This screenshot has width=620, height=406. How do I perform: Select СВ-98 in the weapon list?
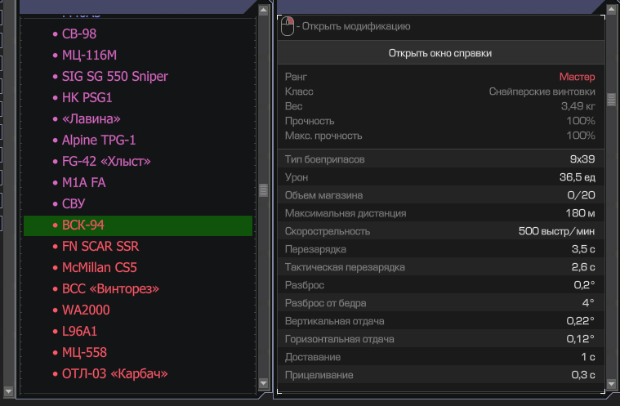click(x=79, y=34)
